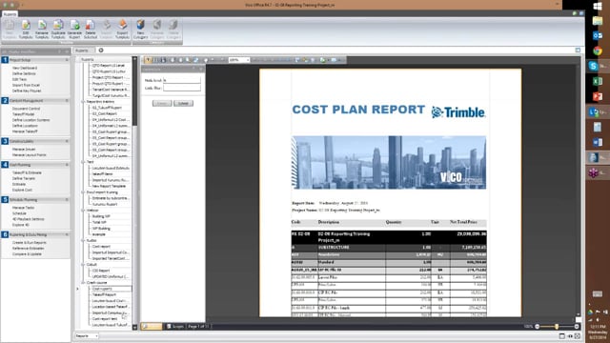Open Manage Tasks under Schedule Planning
Screen dimensions: 610x343
pyautogui.click(x=23, y=208)
